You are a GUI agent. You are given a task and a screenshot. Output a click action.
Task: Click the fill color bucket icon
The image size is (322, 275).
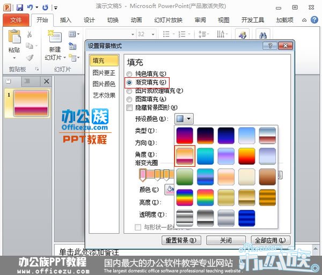170,189
